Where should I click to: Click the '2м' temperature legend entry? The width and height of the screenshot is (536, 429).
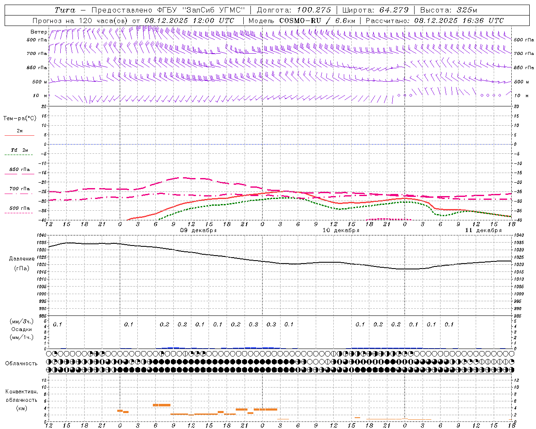pyautogui.click(x=20, y=131)
